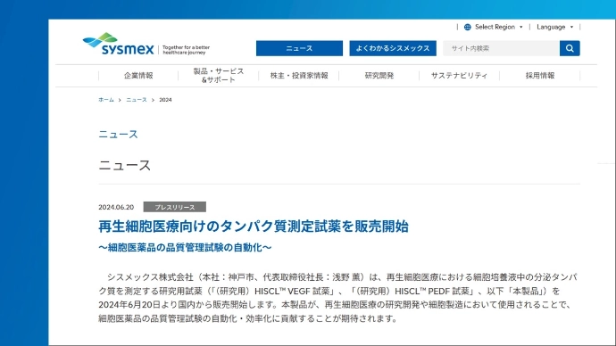The width and height of the screenshot is (616, 346).
Task: Open the 研究開発 menu
Action: [379, 75]
